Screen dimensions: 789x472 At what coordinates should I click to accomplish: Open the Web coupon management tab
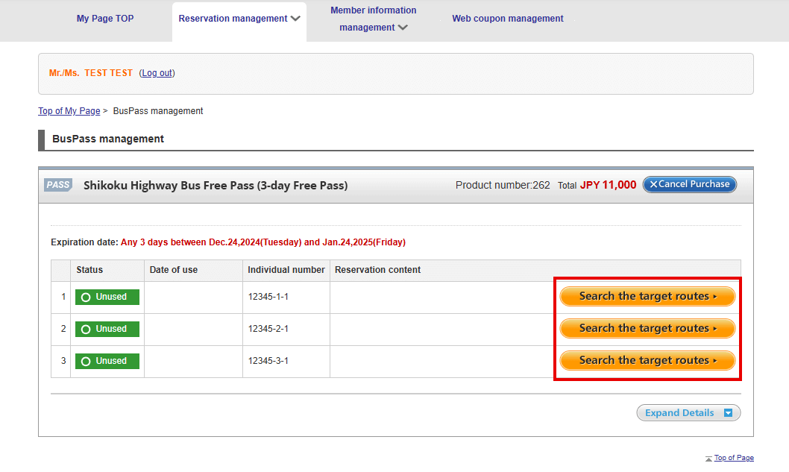(507, 19)
